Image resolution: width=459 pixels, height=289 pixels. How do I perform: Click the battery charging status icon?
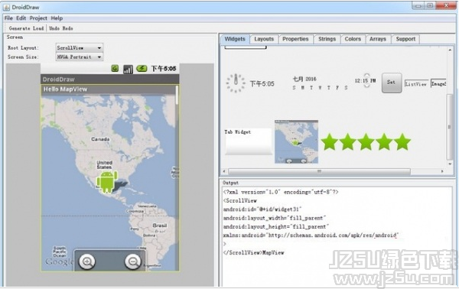142,69
